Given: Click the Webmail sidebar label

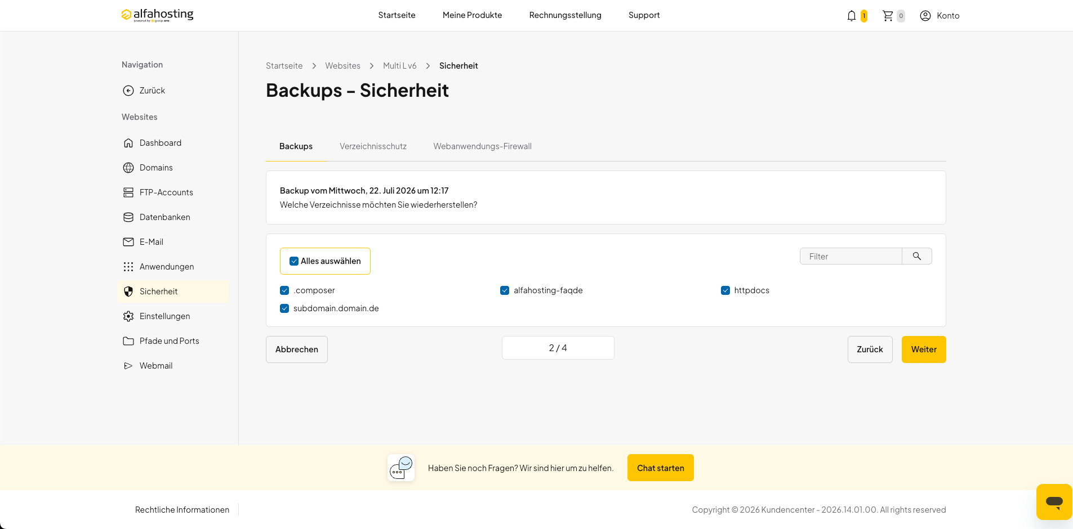Looking at the screenshot, I should [x=156, y=366].
